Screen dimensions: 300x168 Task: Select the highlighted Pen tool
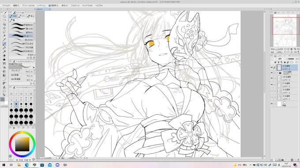[4, 44]
